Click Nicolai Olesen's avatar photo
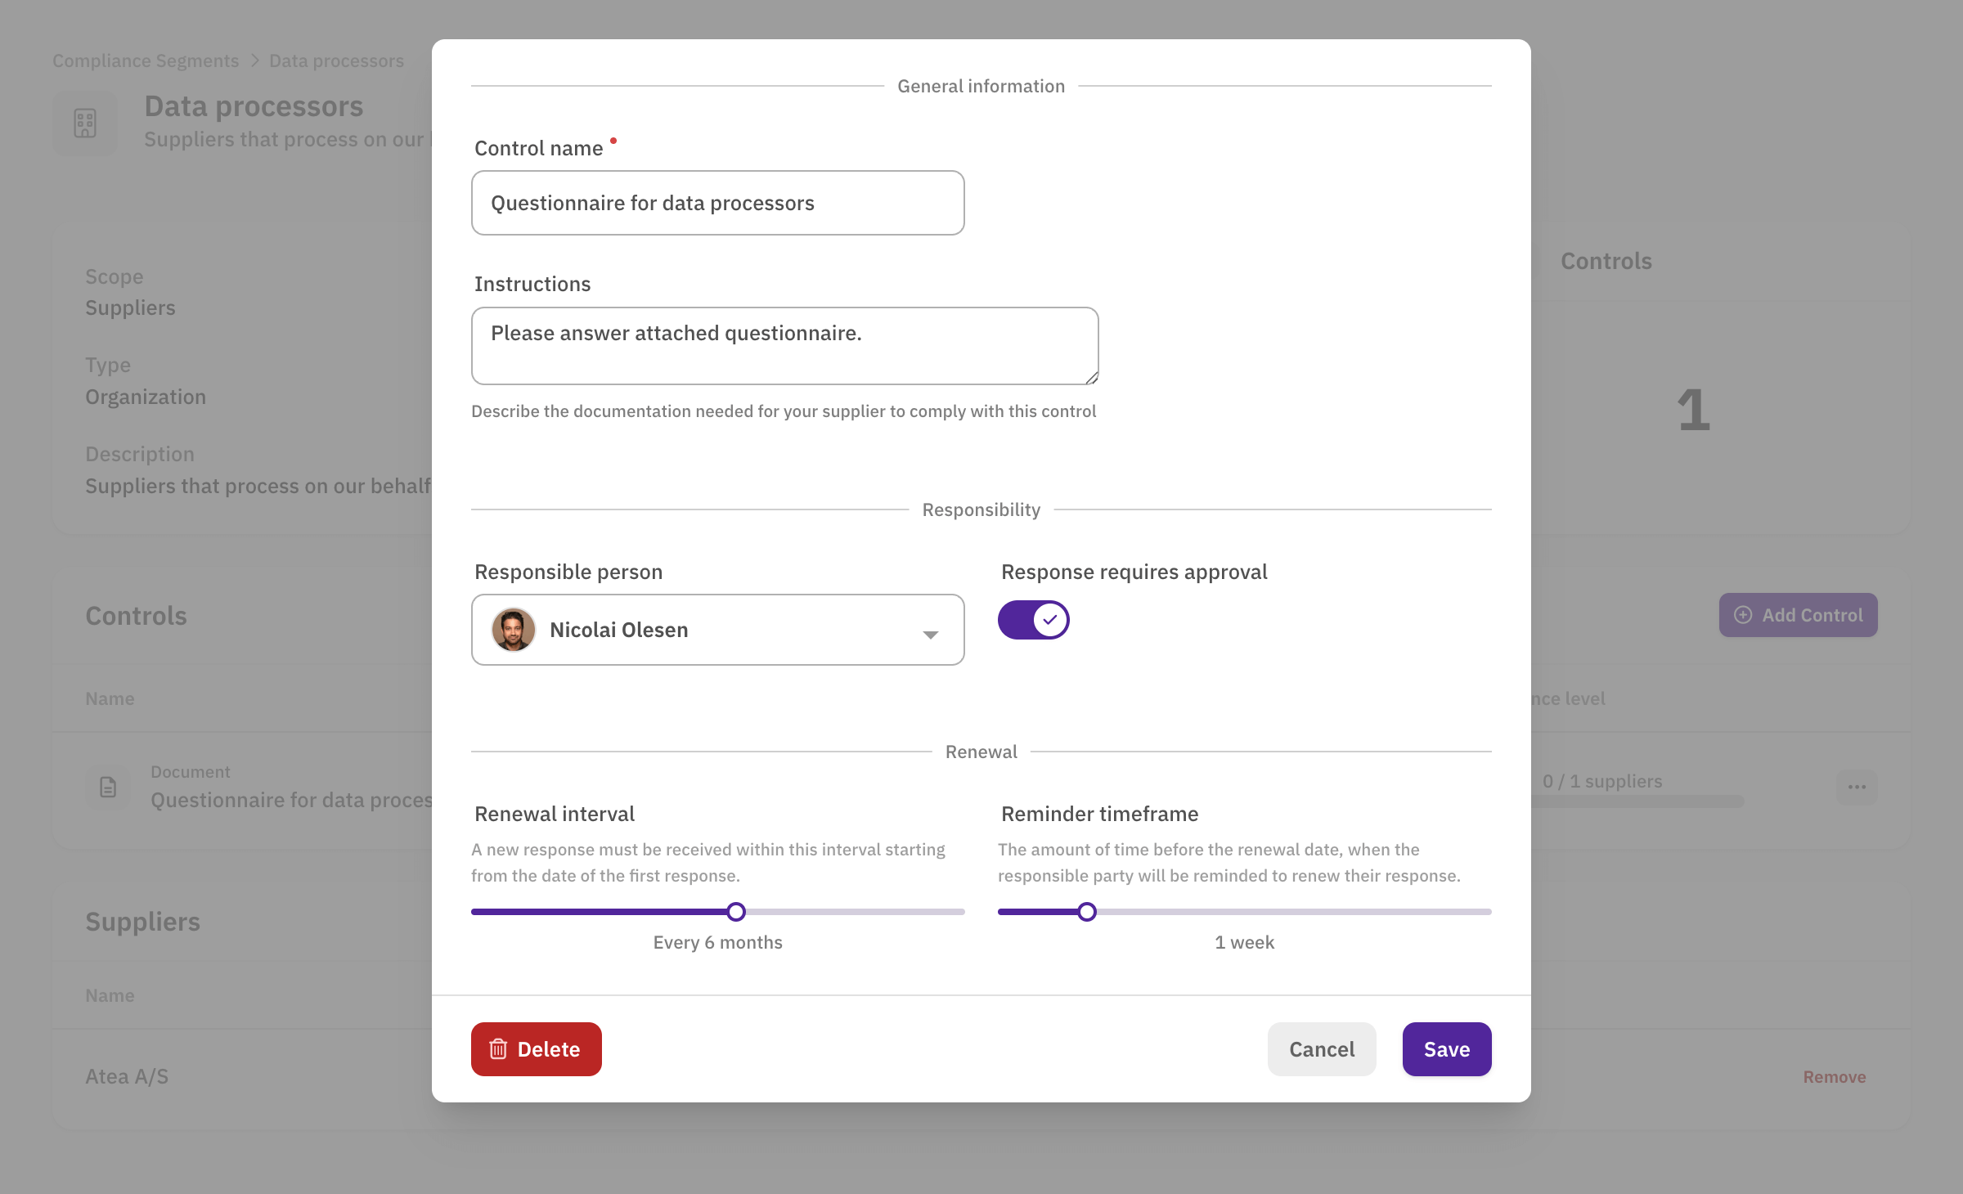The width and height of the screenshot is (1963, 1194). click(513, 630)
